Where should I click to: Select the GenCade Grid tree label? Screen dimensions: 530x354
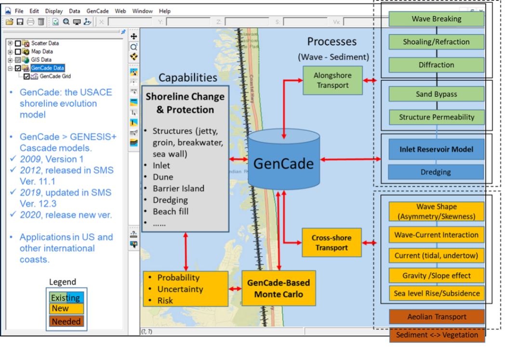pos(55,76)
